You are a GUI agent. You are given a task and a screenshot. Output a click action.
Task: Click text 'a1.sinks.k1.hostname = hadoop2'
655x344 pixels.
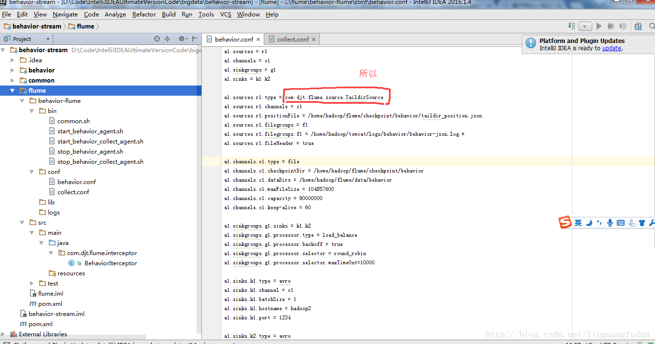click(268, 308)
